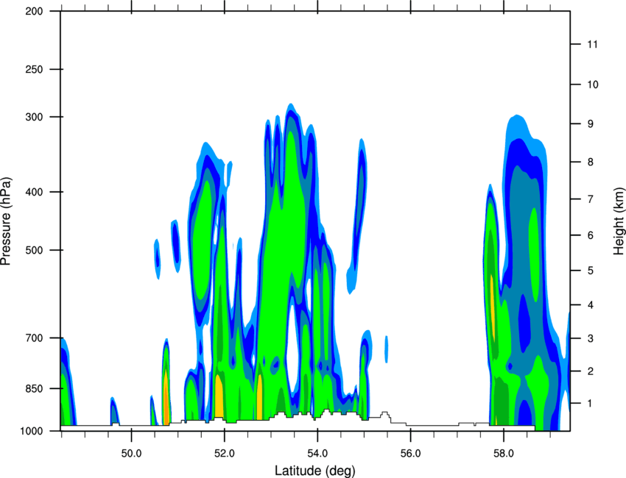Click the "Pressure (hPa)" axis title
The width and height of the screenshot is (626, 478).
click(x=6, y=221)
